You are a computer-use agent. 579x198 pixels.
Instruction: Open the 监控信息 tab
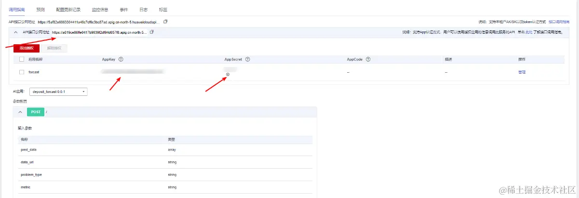[x=100, y=9]
